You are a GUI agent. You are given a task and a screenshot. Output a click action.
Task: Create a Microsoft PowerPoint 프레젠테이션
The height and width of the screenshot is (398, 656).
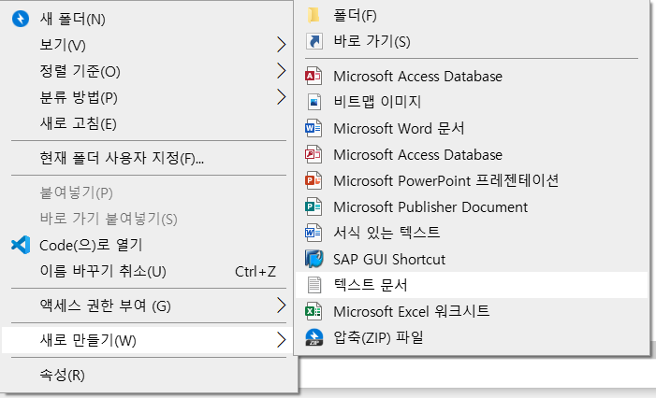472,180
